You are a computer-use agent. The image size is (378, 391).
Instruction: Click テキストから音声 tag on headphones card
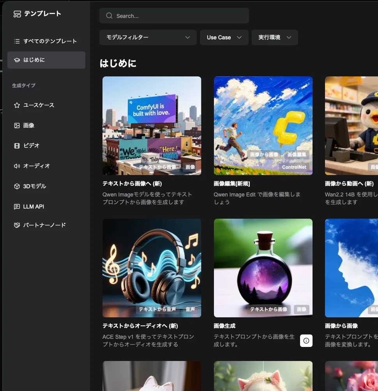tap(157, 309)
